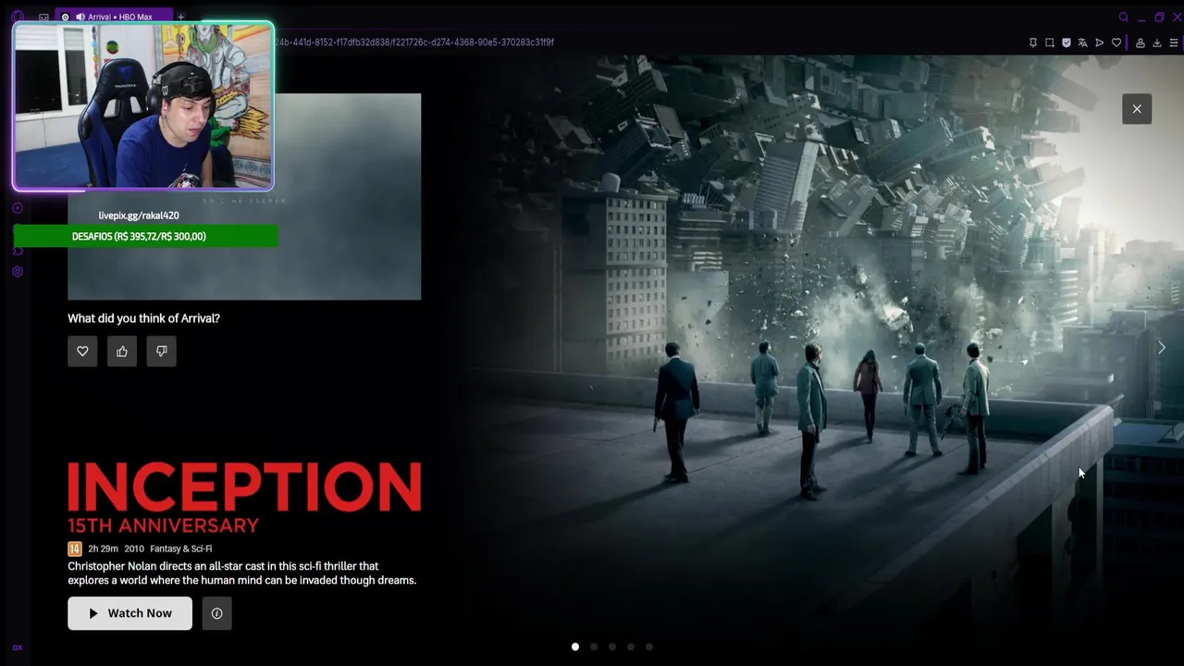Viewport: 1184px width, 666px height.
Task: Open the sidebar player icon
Action: click(17, 208)
